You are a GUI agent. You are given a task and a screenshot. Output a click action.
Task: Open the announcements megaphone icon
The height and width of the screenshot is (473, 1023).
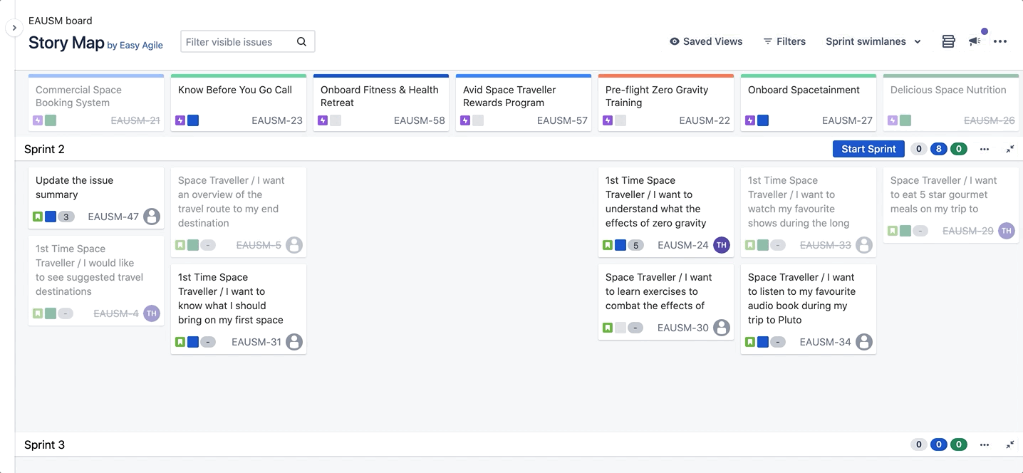(x=975, y=41)
